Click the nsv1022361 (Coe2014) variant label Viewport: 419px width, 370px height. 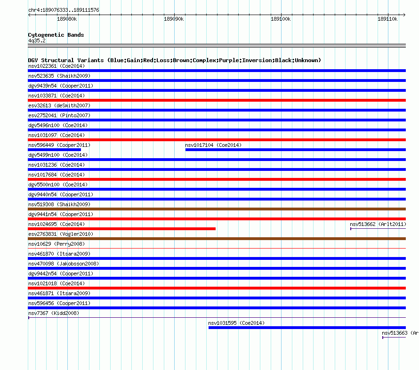56,66
